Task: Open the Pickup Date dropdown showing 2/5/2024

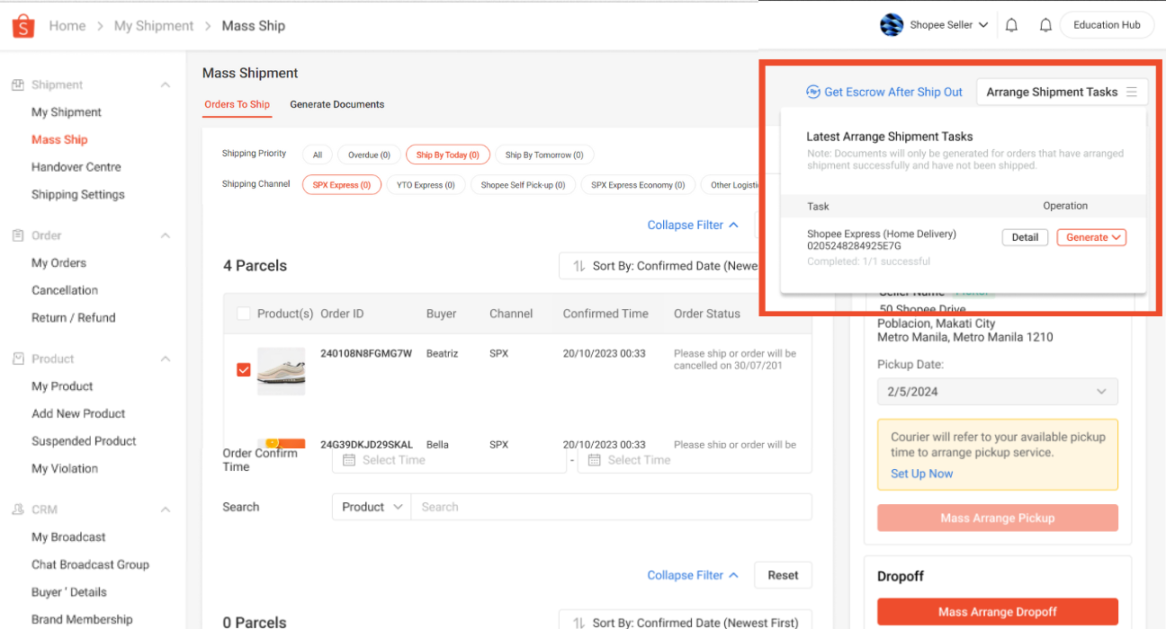Action: tap(997, 391)
